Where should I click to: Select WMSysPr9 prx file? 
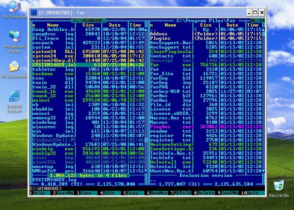tap(88, 171)
